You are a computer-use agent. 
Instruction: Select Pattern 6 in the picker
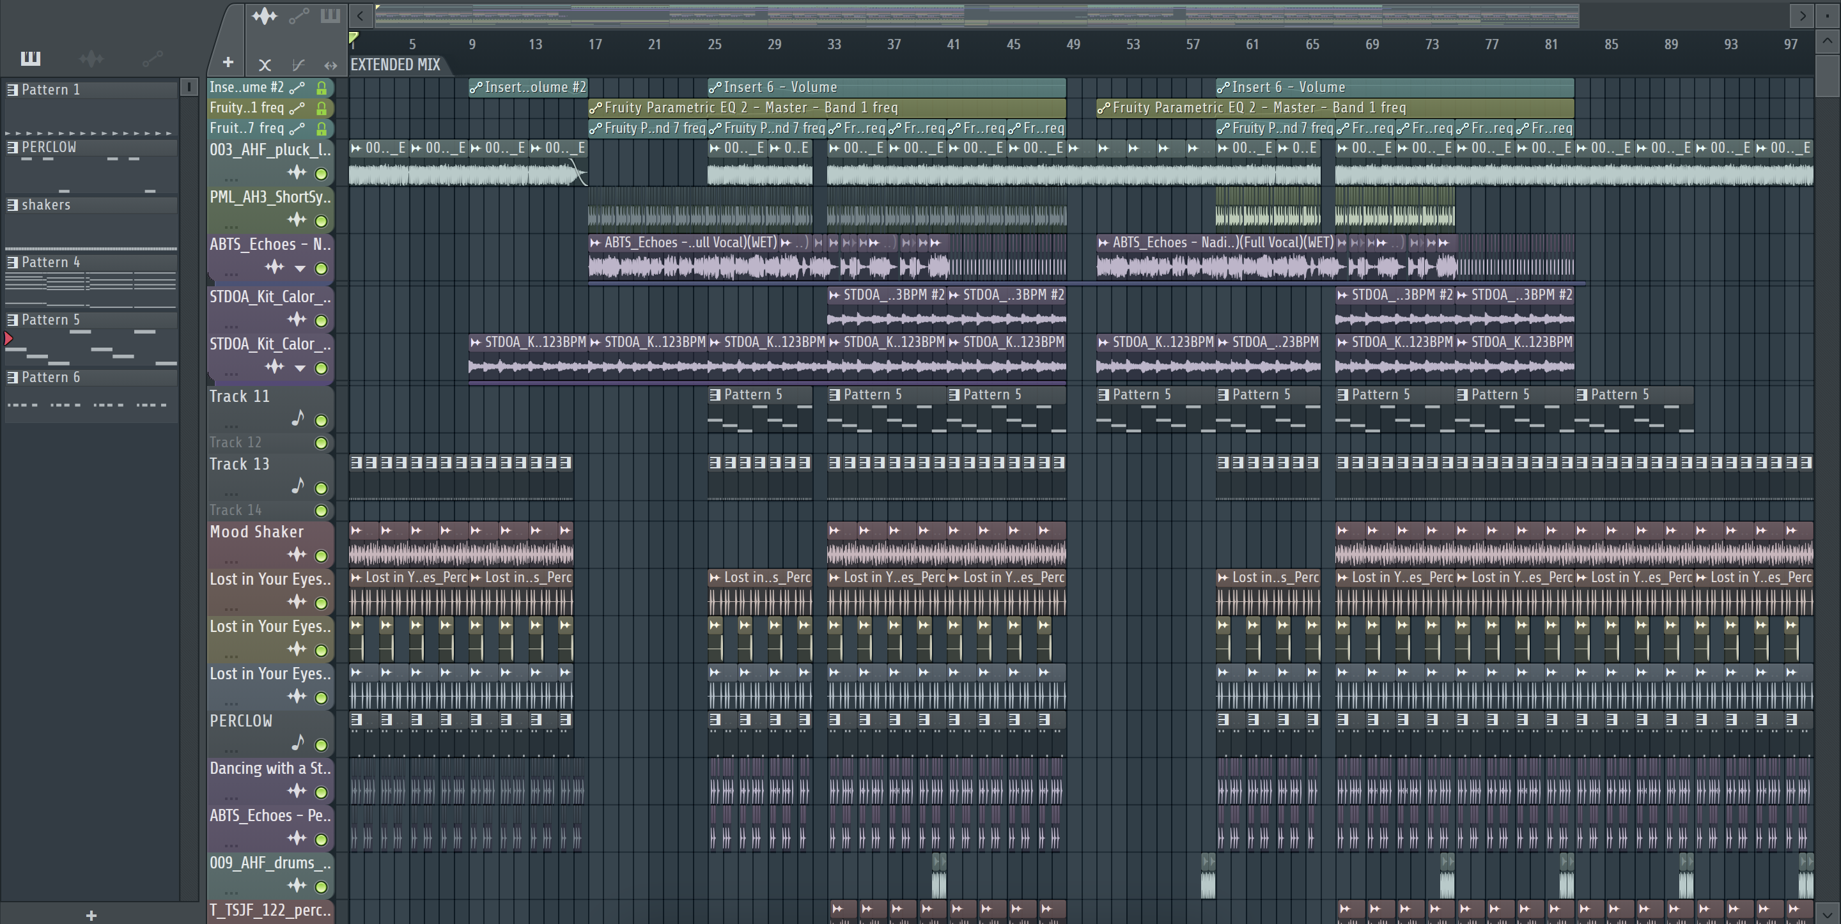click(x=91, y=377)
